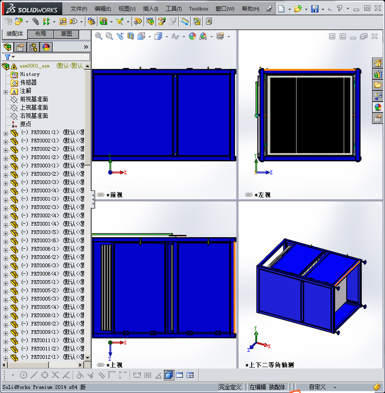Image resolution: width=385 pixels, height=393 pixels.
Task: Expand the PRT0012<1> component node
Action: (6, 358)
